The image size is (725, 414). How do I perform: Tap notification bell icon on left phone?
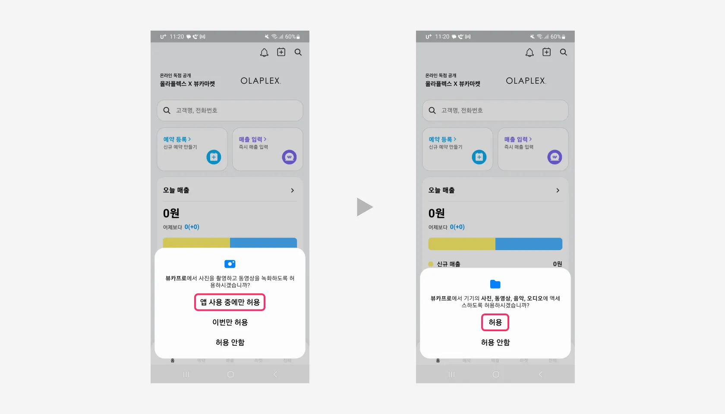click(264, 53)
